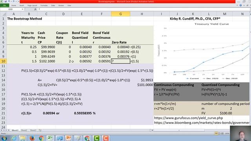The image size is (251, 141).
Task: Click the orange Camtasia recorder icon in taskbar
Action: pyautogui.click(x=105, y=138)
